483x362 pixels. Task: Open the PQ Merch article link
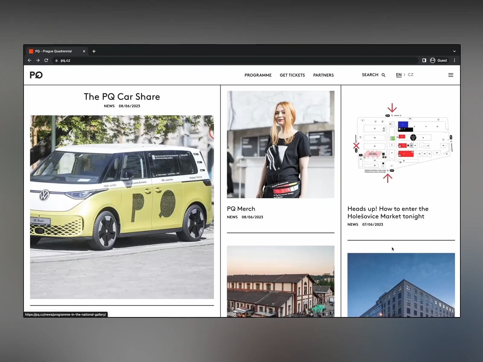click(x=241, y=209)
